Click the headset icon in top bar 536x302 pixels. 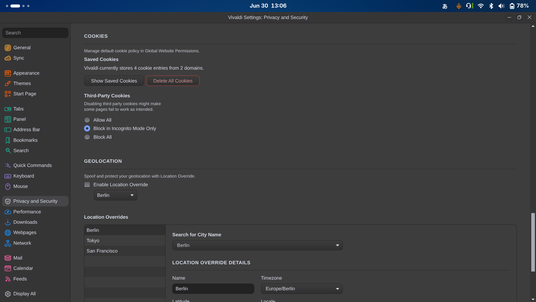(470, 6)
